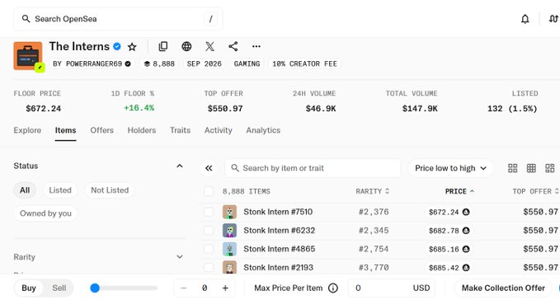Click the 10% CREATOR FEE tag
Screen dimensions: 560x300
[x=304, y=63]
